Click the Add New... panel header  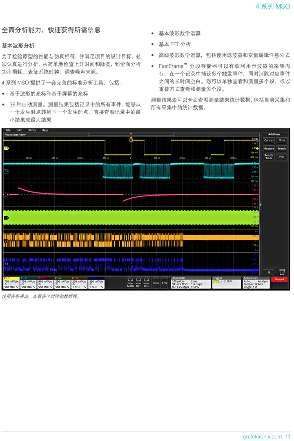(x=275, y=134)
